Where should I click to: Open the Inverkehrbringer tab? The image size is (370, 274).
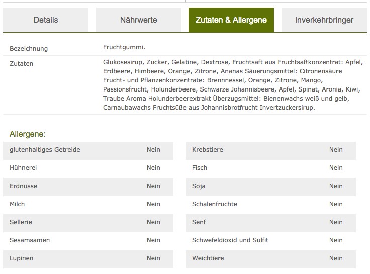pyautogui.click(x=324, y=20)
